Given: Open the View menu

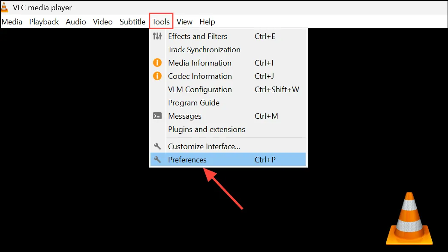Looking at the screenshot, I should (x=184, y=22).
